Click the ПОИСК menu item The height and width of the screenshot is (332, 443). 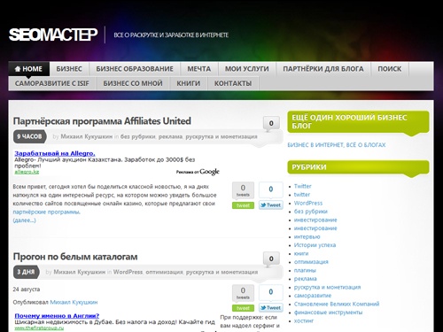[x=390, y=69]
